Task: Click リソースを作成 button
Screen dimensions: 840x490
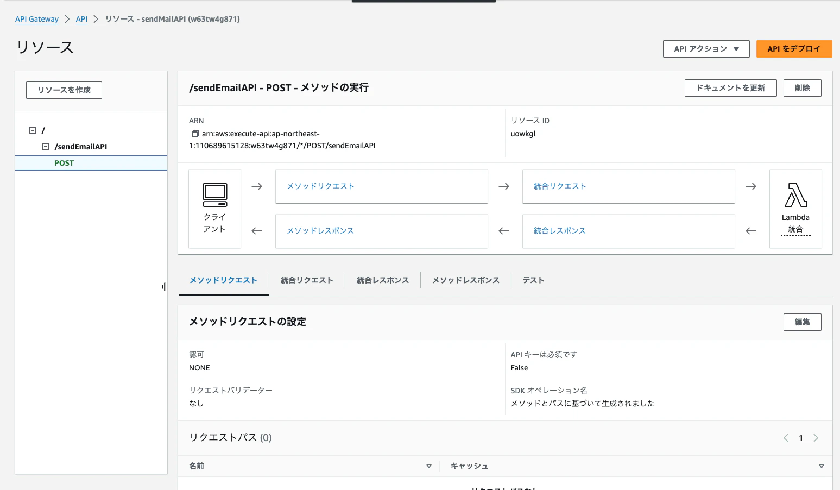Action: pos(64,90)
